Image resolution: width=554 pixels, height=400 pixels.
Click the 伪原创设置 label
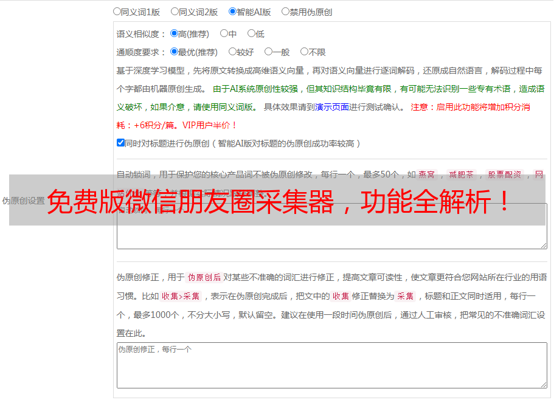23,201
